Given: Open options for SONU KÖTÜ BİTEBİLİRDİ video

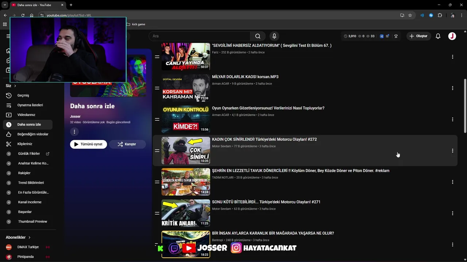Looking at the screenshot, I should 452,213.
